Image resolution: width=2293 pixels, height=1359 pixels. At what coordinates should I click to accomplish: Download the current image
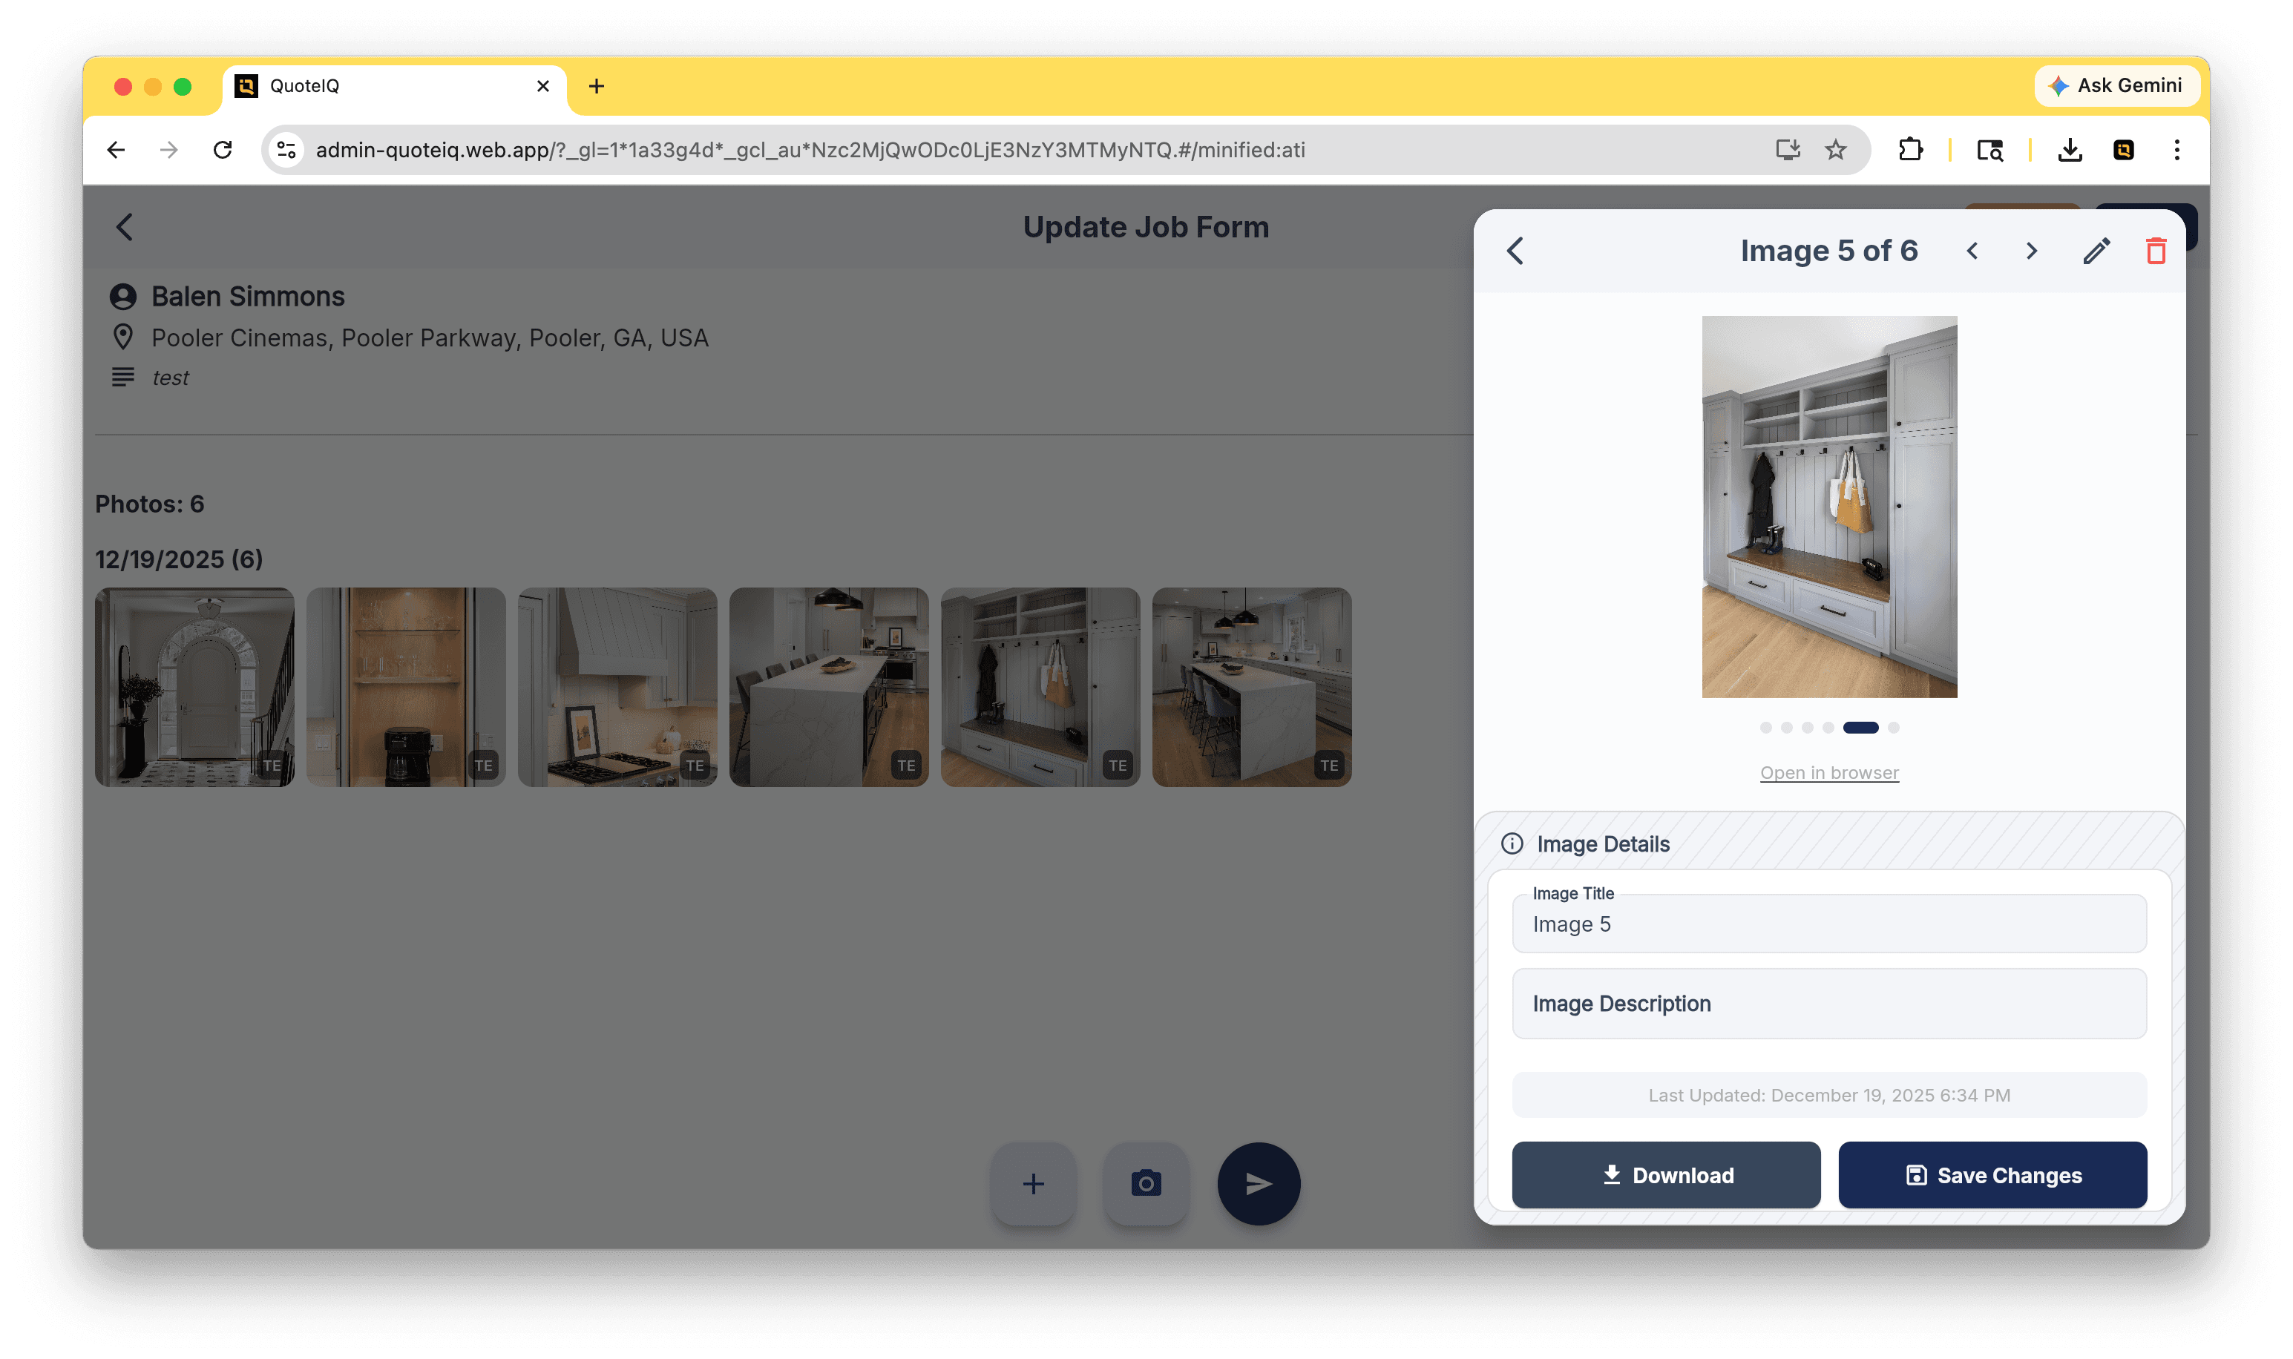pyautogui.click(x=1667, y=1175)
